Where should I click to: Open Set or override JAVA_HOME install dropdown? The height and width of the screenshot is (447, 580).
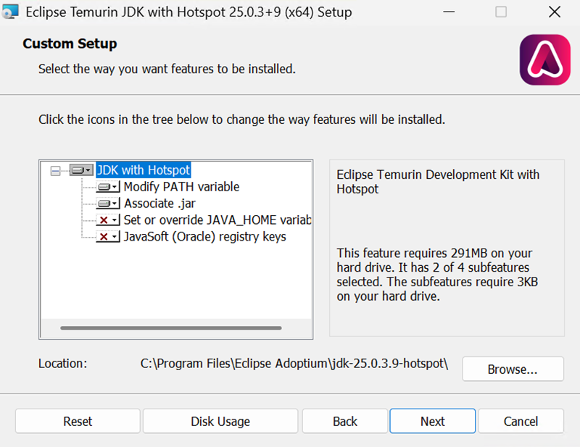point(108,220)
